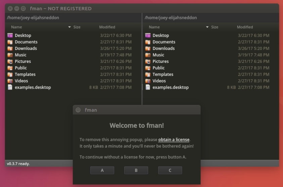Select Videos folder icon in right pane
283x187 pixels.
point(148,81)
